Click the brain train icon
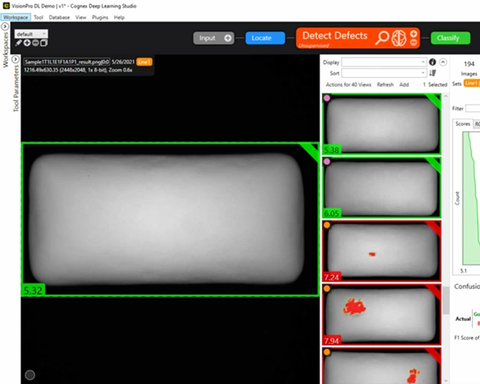 (399, 38)
